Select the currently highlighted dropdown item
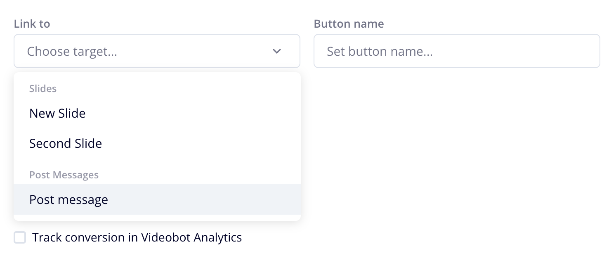609x270 pixels. click(x=68, y=199)
